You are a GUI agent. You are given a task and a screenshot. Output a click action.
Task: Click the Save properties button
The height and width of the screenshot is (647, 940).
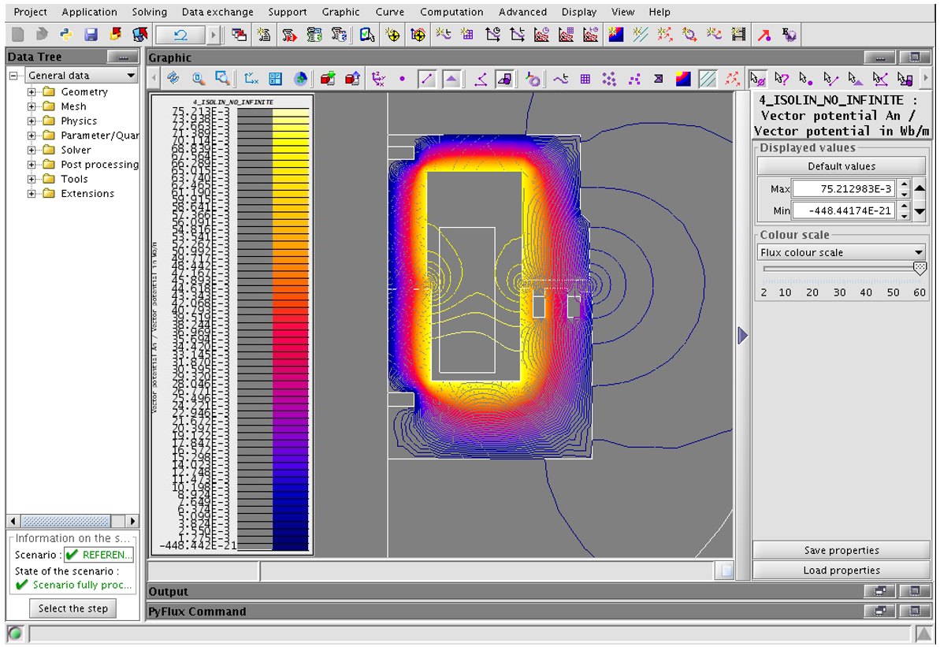[841, 550]
